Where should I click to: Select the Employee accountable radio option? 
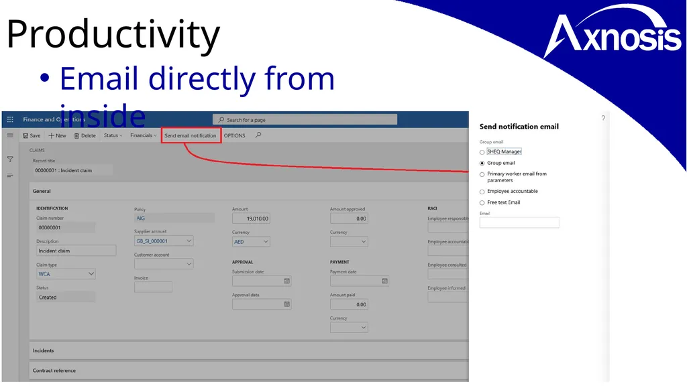(482, 192)
